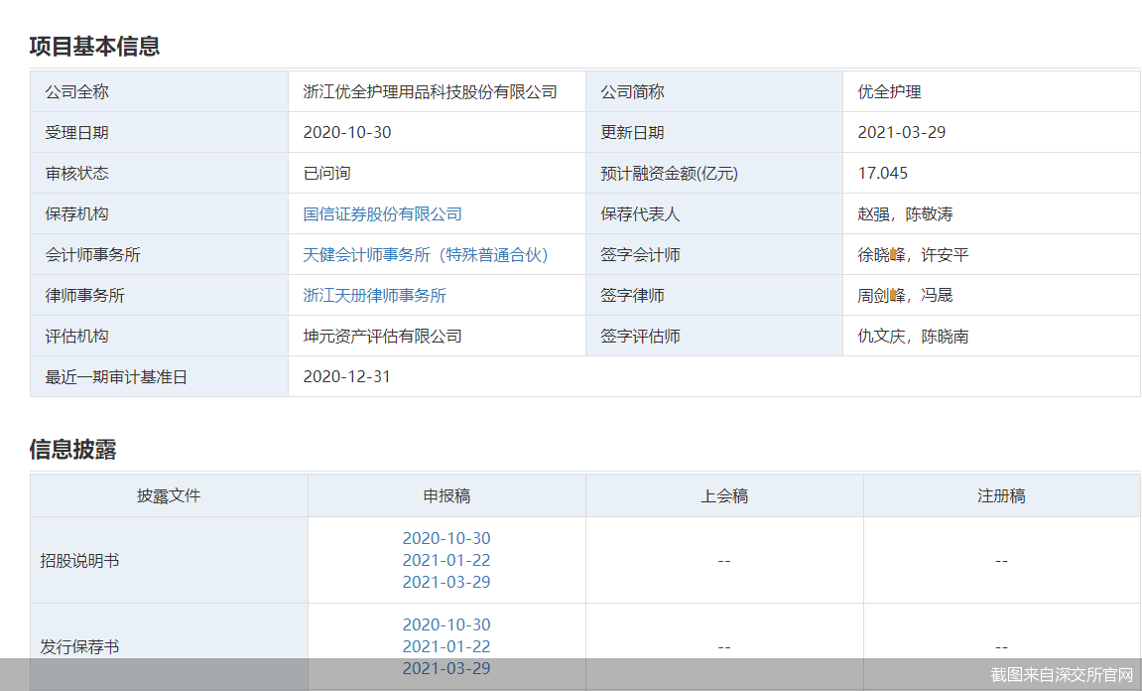Viewport: 1142px width, 691px height.
Task: Open the 国信证券股份有限公司 sponsor link
Action: pyautogui.click(x=382, y=214)
